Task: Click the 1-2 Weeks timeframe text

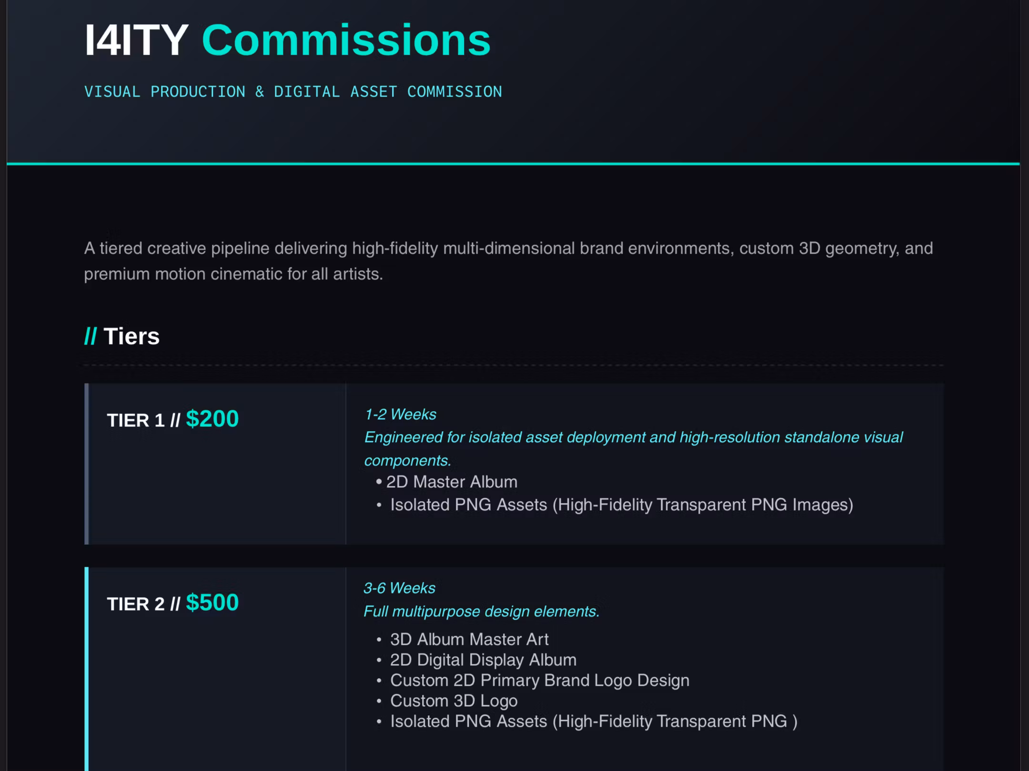Action: pos(400,414)
